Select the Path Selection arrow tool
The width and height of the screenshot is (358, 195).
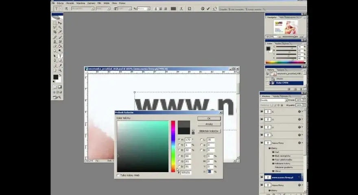55,56
